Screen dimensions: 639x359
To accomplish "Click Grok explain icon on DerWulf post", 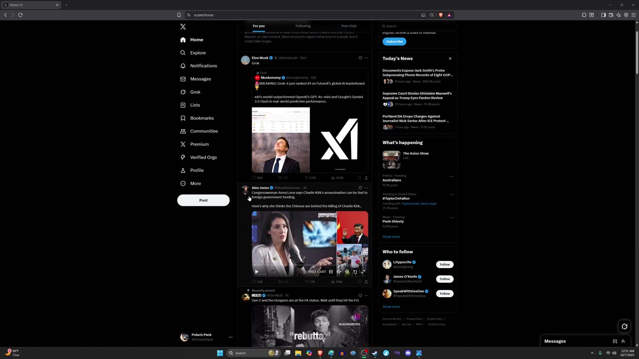I will coord(360,295).
